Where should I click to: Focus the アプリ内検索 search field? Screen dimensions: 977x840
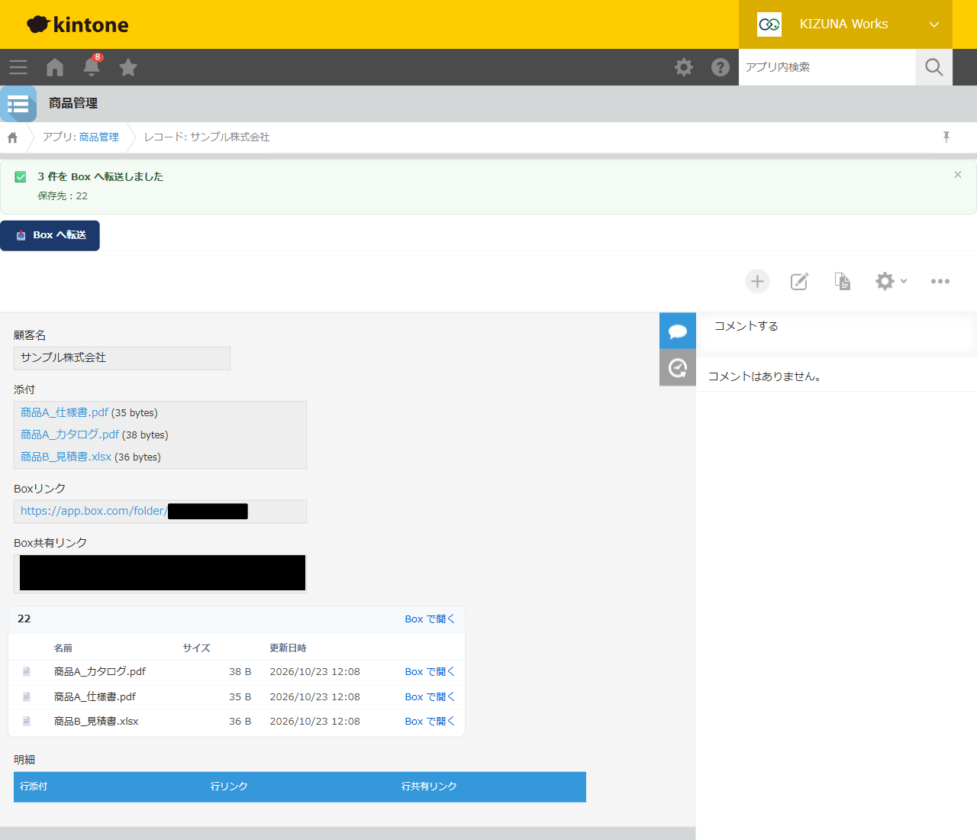tap(827, 67)
